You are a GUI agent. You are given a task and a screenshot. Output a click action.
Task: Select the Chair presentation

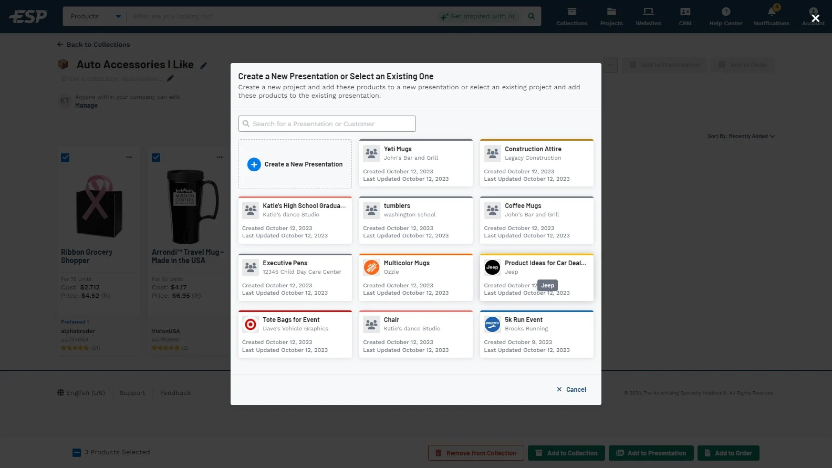click(415, 334)
